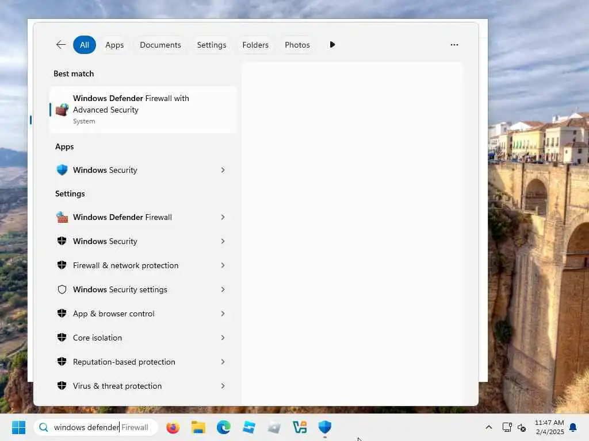Expand Windows Security app result chevron
This screenshot has height=441, width=589.
[223, 170]
